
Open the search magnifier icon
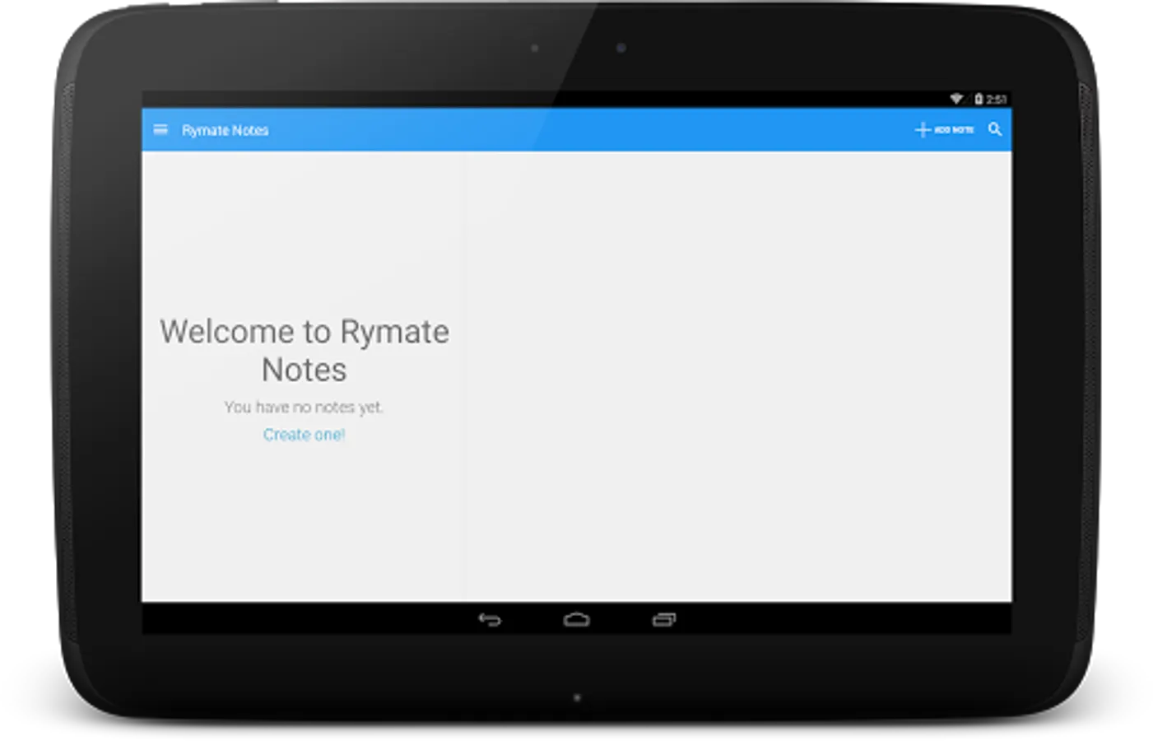(995, 130)
